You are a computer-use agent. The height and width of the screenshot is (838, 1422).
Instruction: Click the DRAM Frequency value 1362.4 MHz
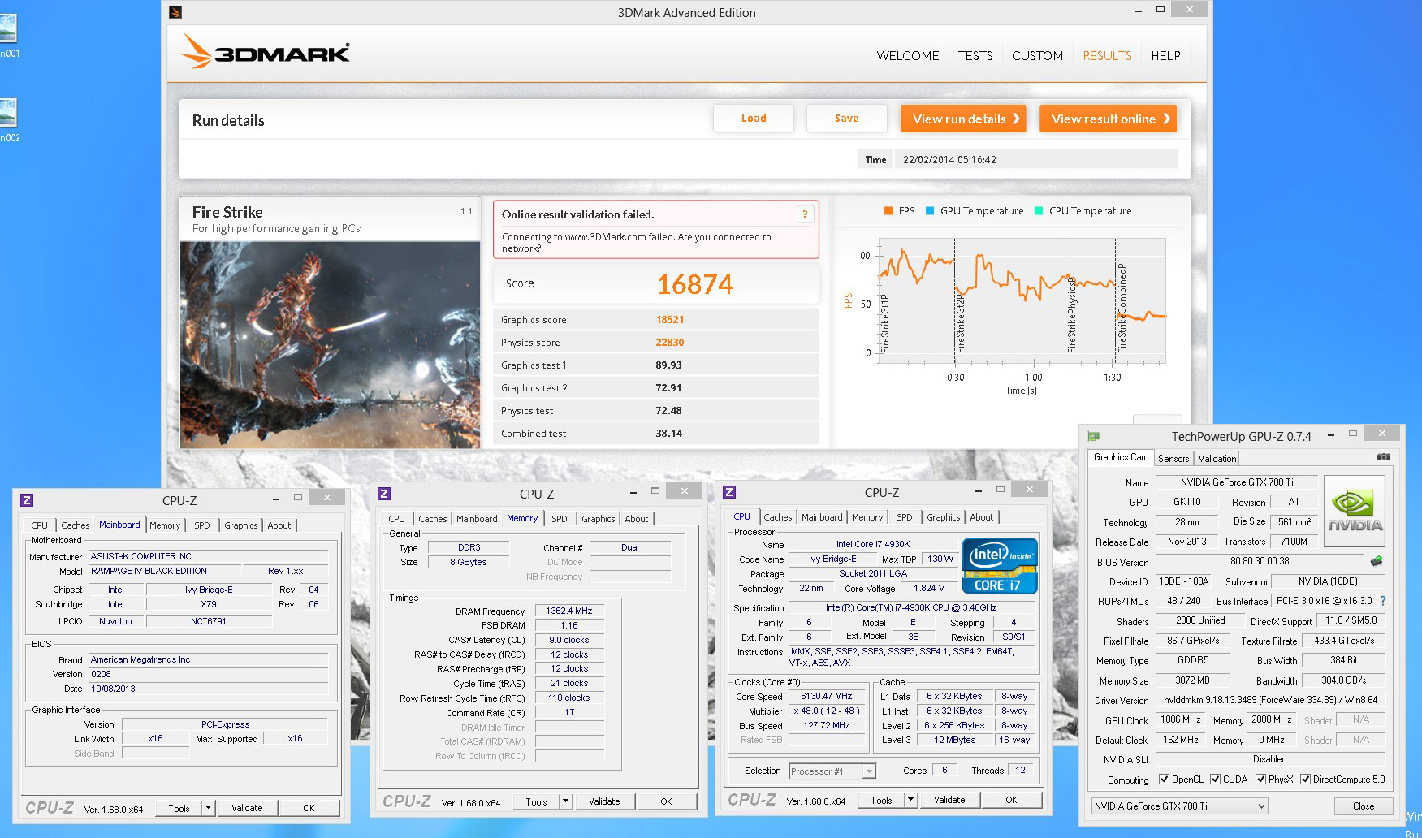click(x=569, y=611)
